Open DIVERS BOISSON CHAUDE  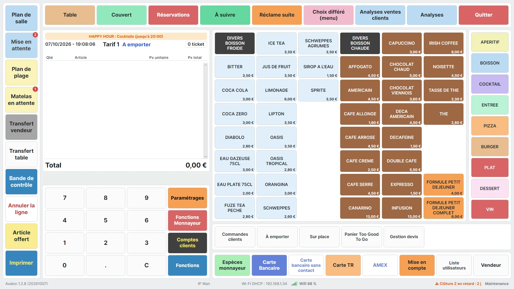360,43
